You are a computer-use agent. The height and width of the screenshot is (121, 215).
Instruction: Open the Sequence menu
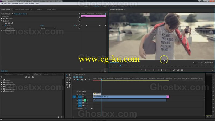point(15,3)
